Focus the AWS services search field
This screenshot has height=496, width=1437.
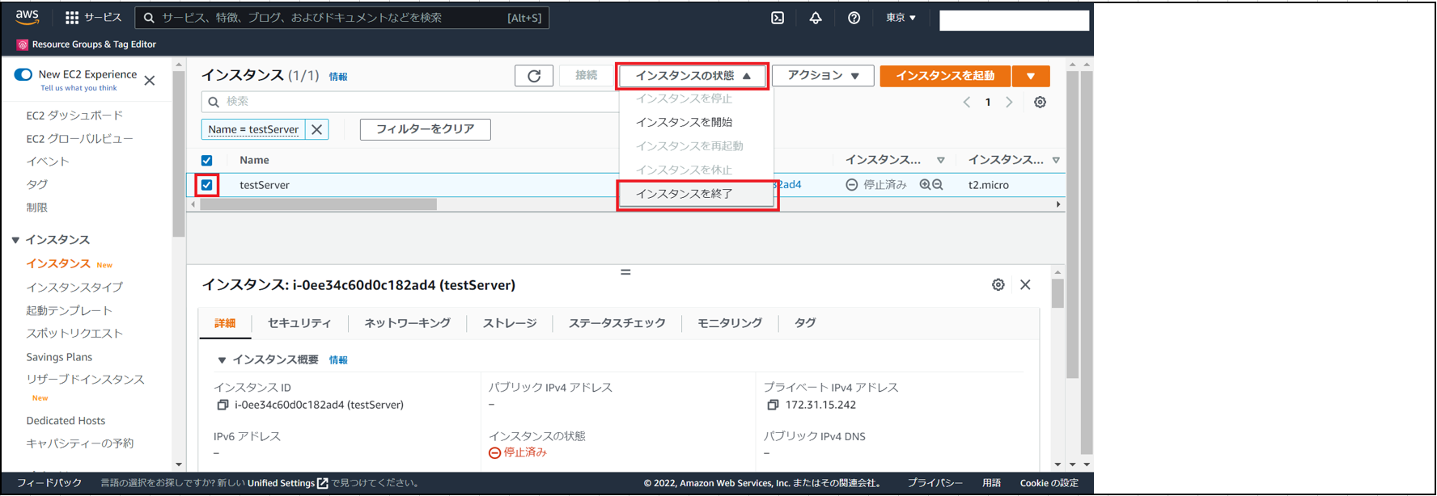click(x=342, y=18)
